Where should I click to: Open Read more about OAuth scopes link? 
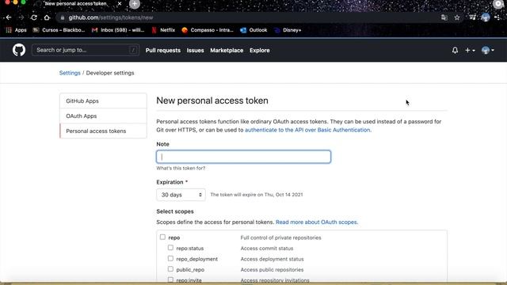tap(317, 222)
